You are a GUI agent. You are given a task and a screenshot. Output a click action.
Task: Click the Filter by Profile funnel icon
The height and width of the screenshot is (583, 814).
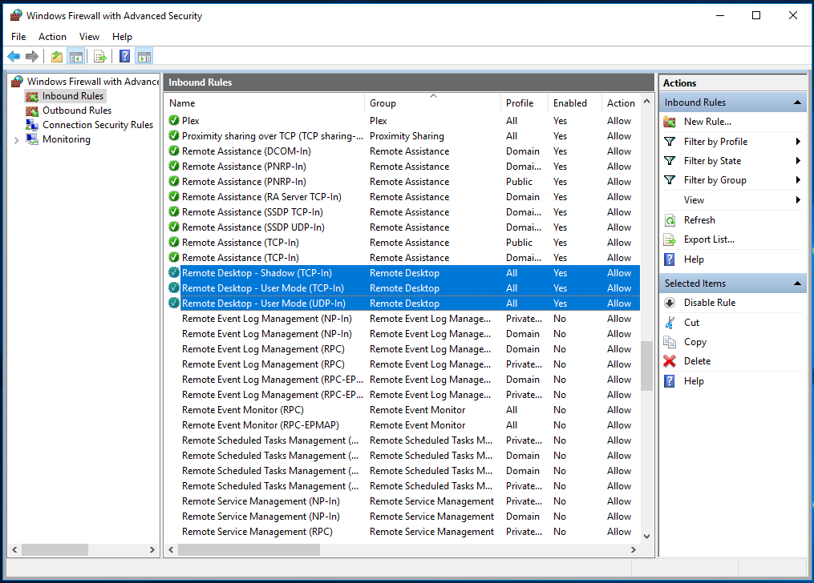670,142
